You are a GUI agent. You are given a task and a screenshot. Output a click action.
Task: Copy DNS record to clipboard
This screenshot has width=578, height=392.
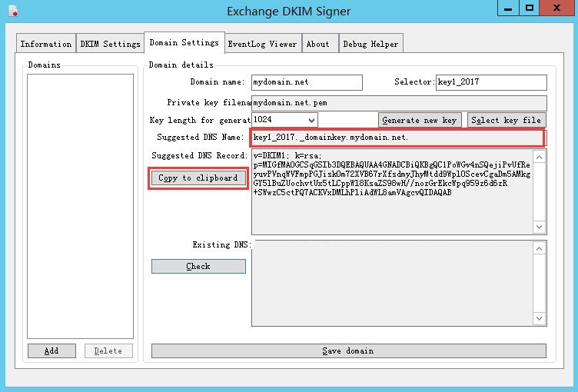(x=198, y=178)
